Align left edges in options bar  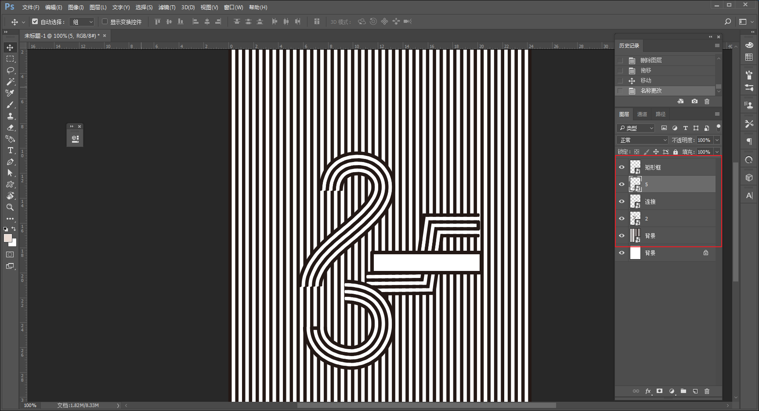195,22
